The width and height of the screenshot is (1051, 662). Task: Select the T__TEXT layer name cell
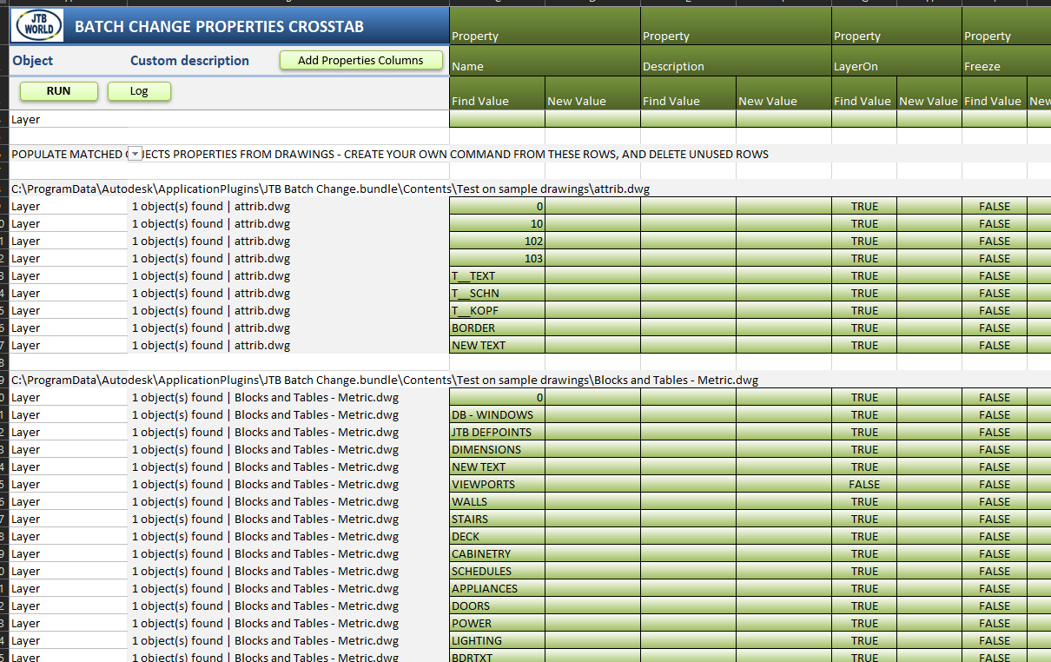point(497,275)
